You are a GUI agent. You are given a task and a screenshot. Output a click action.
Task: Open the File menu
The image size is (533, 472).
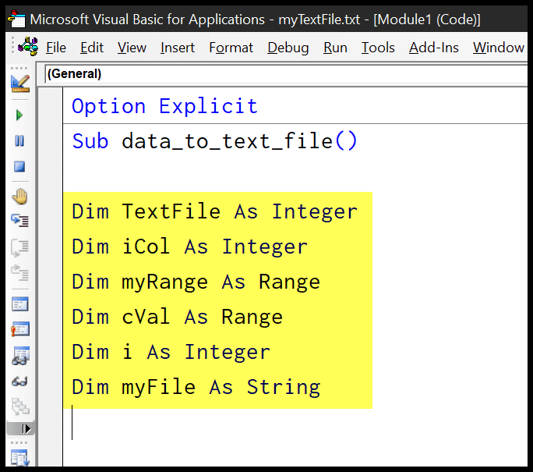click(x=56, y=48)
